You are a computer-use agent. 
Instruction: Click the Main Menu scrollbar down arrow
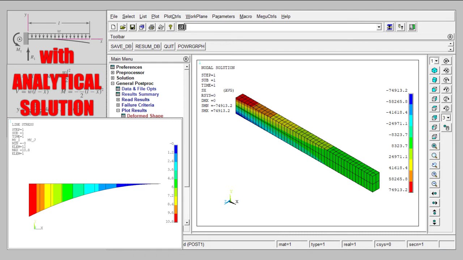pyautogui.click(x=187, y=223)
